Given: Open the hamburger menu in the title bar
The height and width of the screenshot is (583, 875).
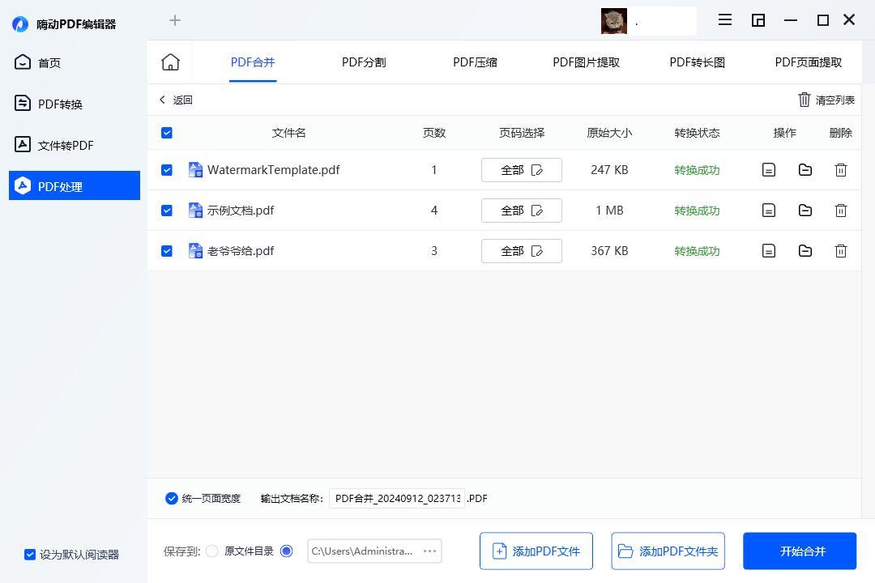Looking at the screenshot, I should point(725,20).
